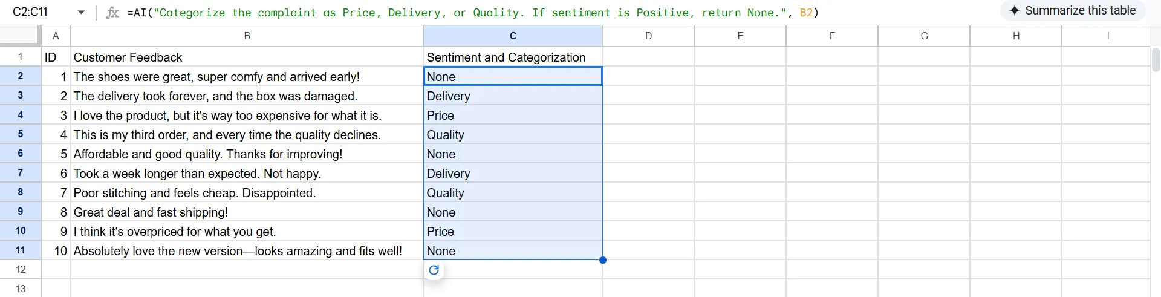Screen dimensions: 1161x297
Task: Select row 1 header
Action: (21, 57)
